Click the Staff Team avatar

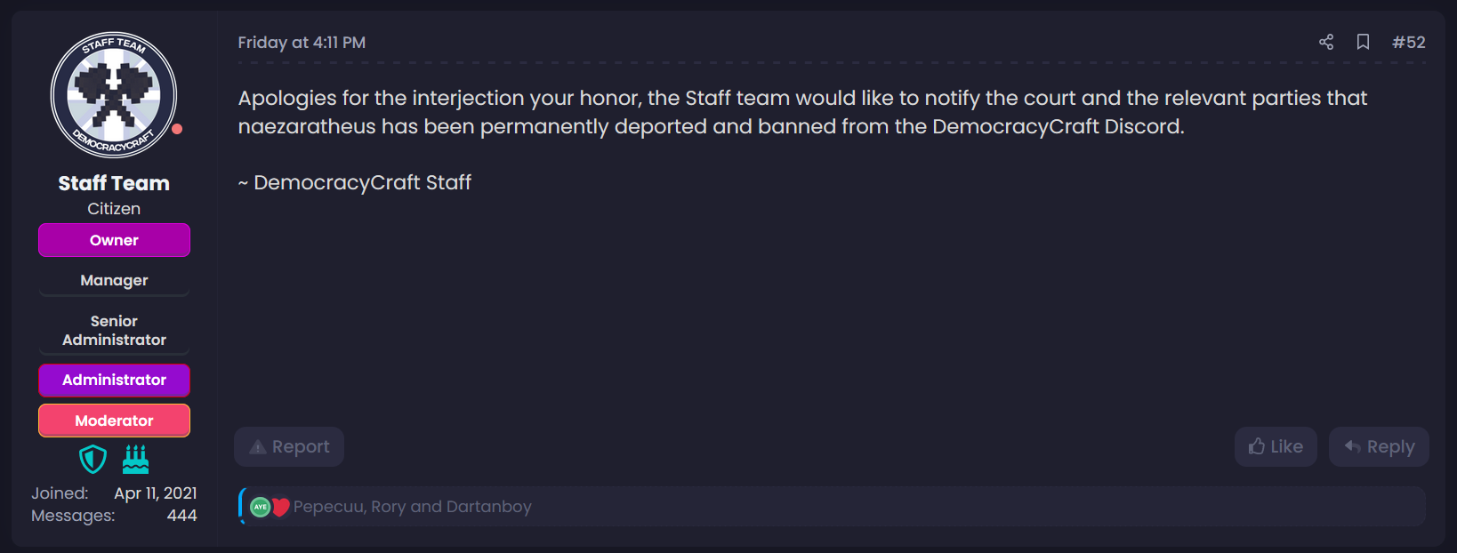[x=114, y=95]
